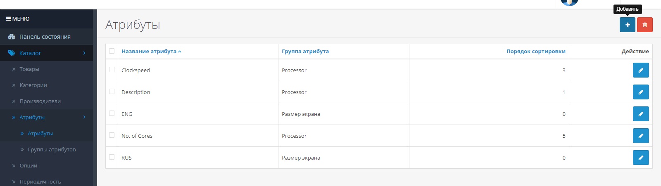Select all attributes with header checkbox
The height and width of the screenshot is (186, 661).
(x=112, y=51)
